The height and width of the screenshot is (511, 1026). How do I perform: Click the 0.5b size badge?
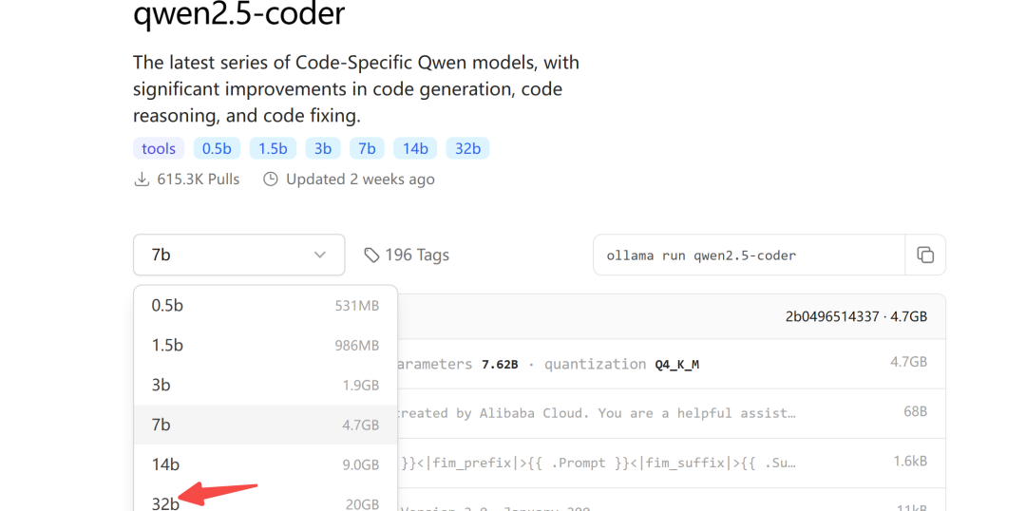217,148
